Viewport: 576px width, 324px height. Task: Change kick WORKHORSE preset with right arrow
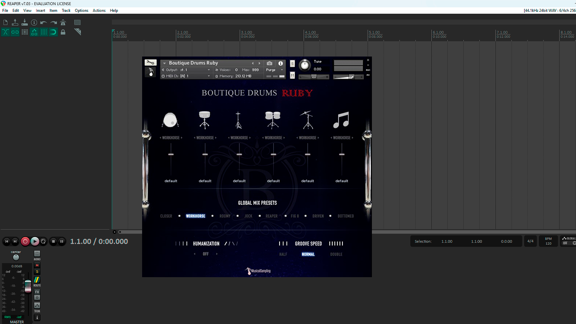(182, 138)
